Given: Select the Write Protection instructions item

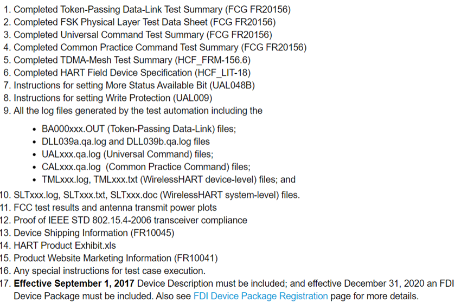Looking at the screenshot, I should pyautogui.click(x=113, y=98).
